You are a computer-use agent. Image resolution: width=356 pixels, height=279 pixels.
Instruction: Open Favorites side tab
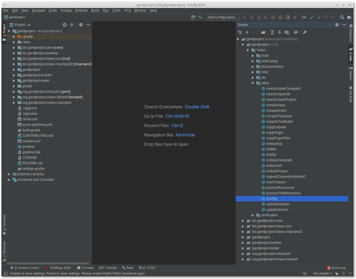coord(4,225)
